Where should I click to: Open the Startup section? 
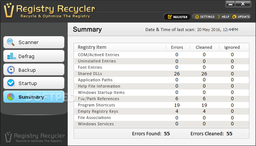[x=34, y=83]
